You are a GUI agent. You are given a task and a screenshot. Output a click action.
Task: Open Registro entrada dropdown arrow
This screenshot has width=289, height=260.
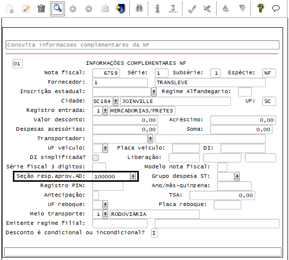click(x=105, y=110)
